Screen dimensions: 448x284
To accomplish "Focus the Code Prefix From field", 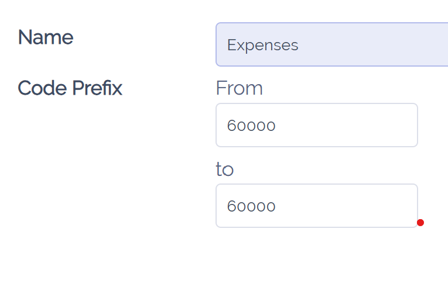I will pos(316,125).
